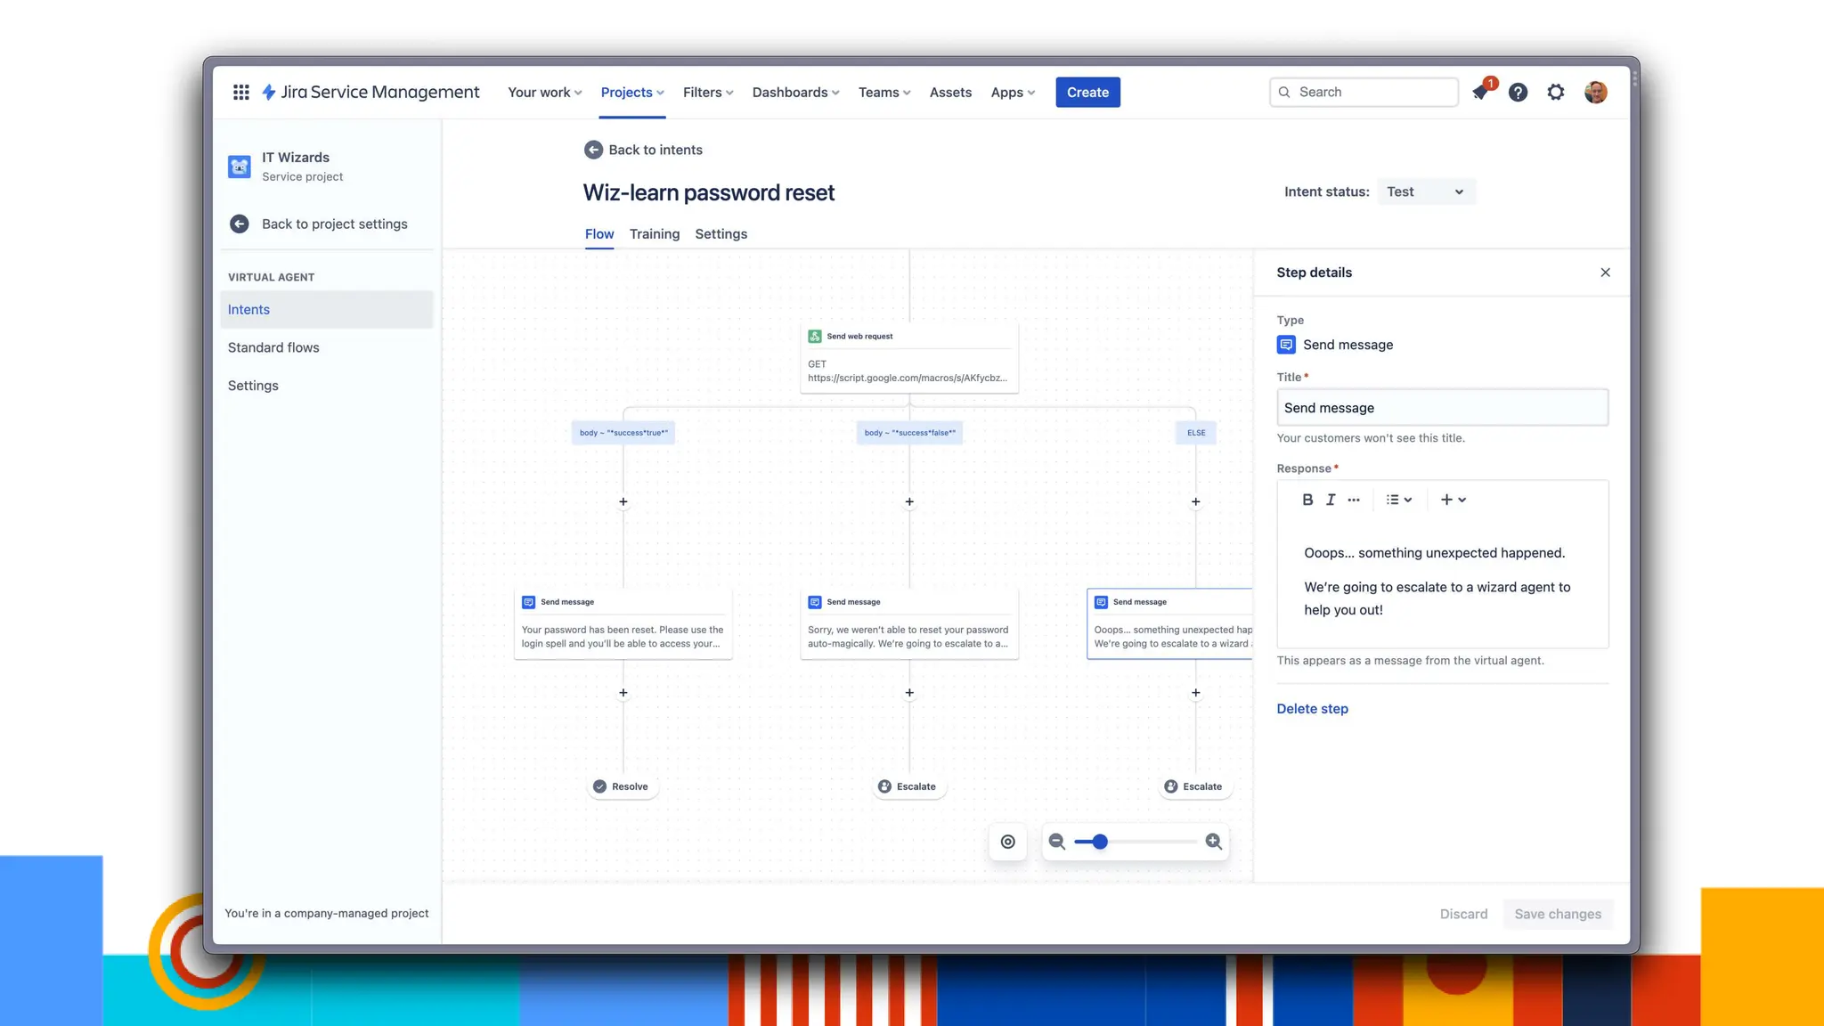The height and width of the screenshot is (1026, 1824).
Task: Click the zoom out magnifier icon
Action: 1057,842
